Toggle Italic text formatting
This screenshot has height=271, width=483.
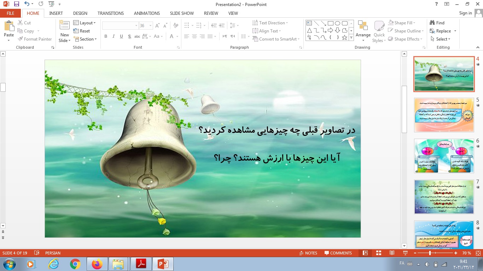click(114, 36)
